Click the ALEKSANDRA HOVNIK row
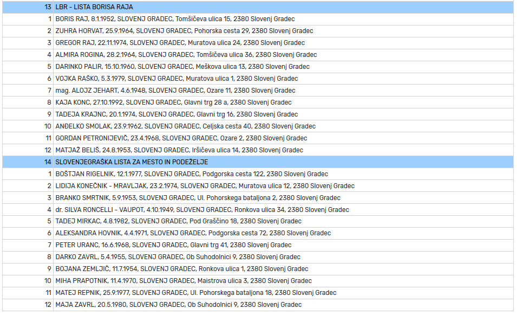The image size is (517, 315). tap(258, 233)
